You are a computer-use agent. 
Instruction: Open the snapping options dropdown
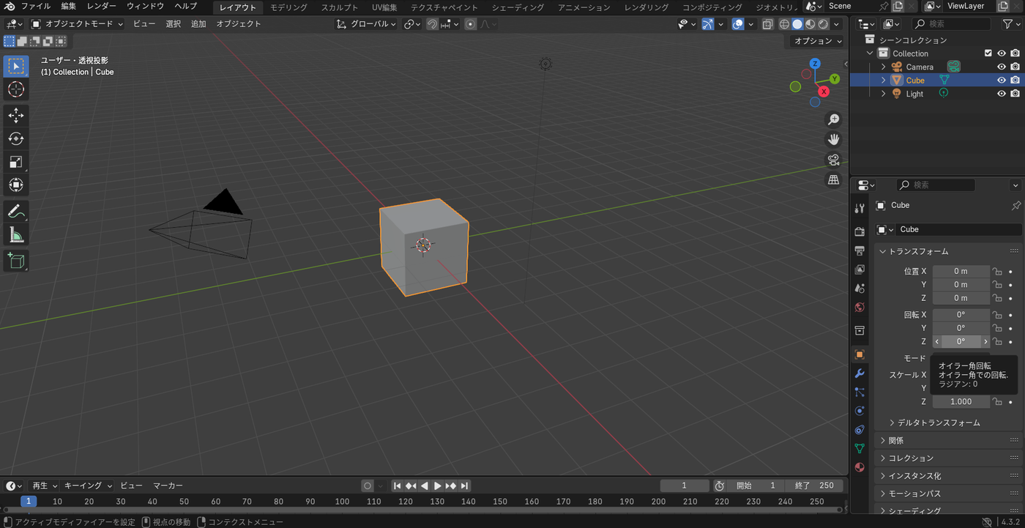[450, 24]
